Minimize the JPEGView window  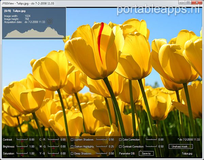click(182, 2)
